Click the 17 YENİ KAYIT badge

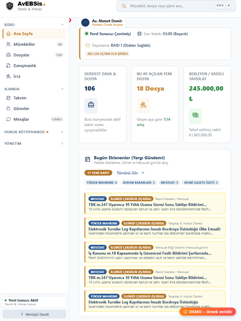click(x=98, y=173)
